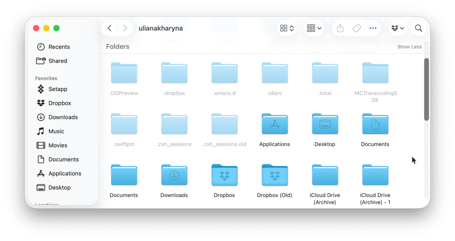455x241 pixels.
Task: Click the Edit Tags icon
Action: click(x=357, y=28)
